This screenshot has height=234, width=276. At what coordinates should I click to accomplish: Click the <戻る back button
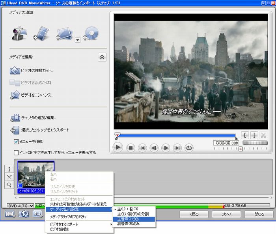194,214
